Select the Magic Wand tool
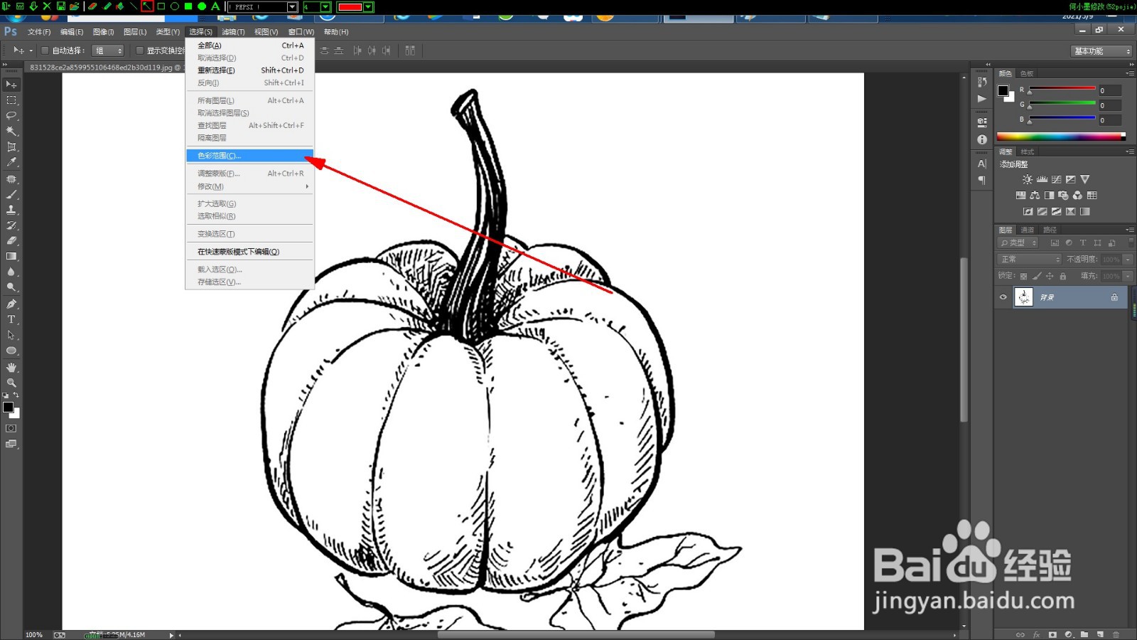The width and height of the screenshot is (1137, 640). tap(11, 131)
